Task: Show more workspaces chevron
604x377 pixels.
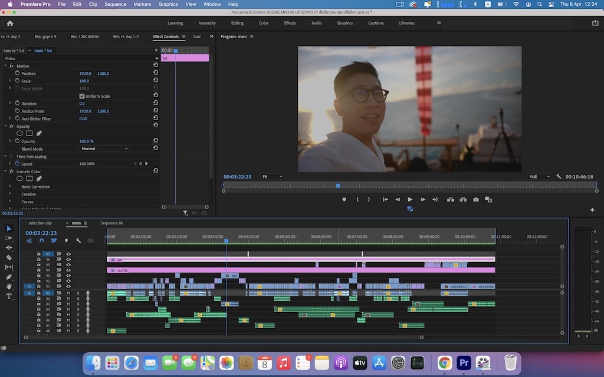Action: point(439,23)
